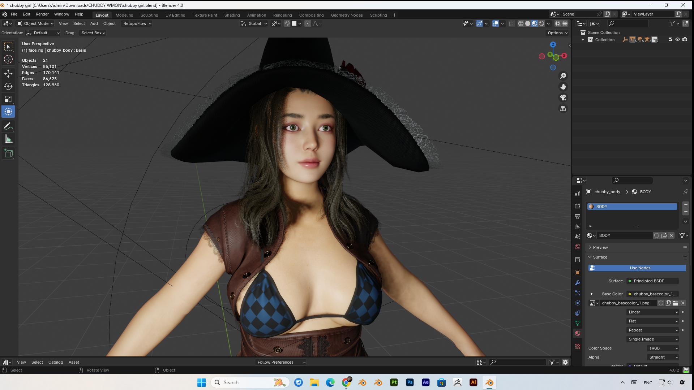694x390 pixels.
Task: Change the Color Space from sRGB
Action: pos(663,348)
